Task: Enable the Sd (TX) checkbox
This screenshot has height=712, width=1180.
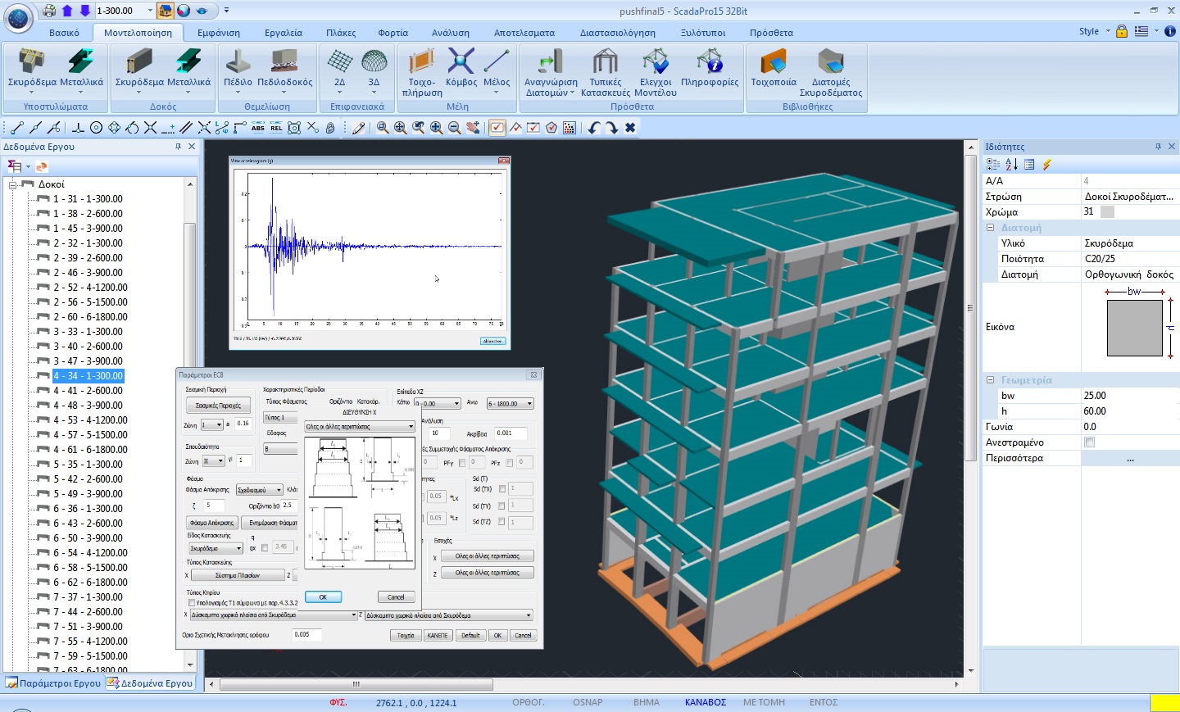Action: tap(501, 489)
